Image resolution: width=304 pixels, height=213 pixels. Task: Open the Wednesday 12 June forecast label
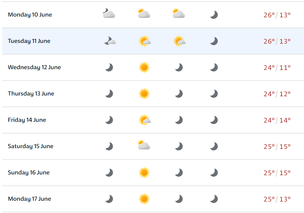click(34, 67)
